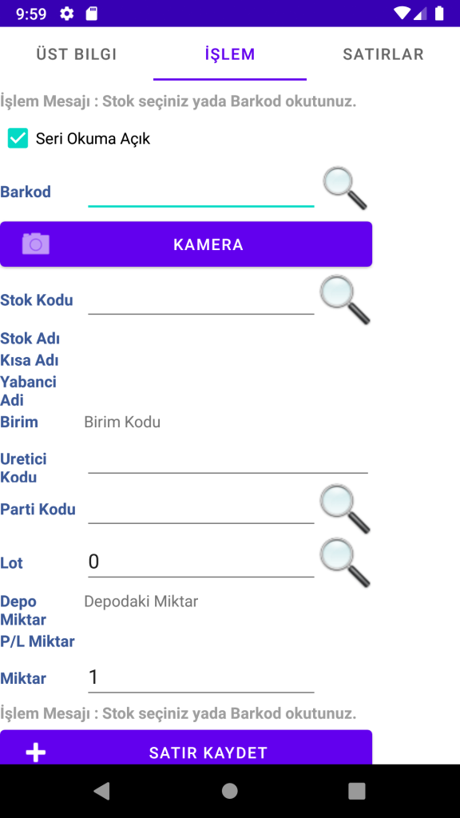Image resolution: width=460 pixels, height=818 pixels.
Task: Tap the Miktar quantity field
Action: coord(200,678)
